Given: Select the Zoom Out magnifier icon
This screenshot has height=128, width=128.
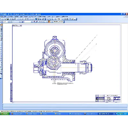Looking at the screenshot, I should [52, 19].
